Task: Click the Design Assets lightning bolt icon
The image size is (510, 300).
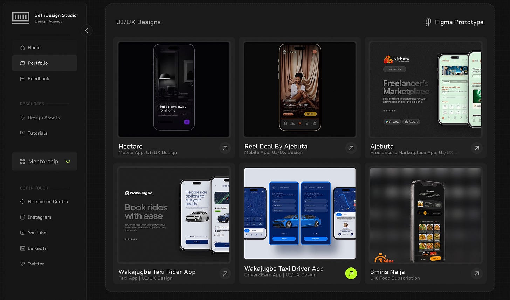Action: click(x=23, y=117)
